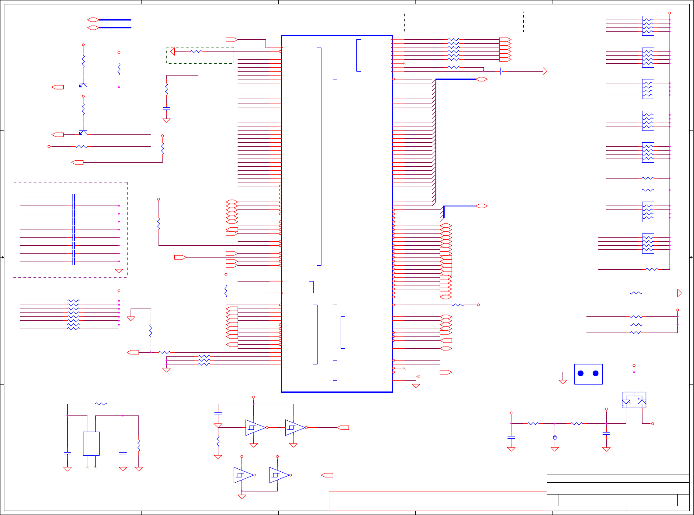Click the lower thick blue bus line legend

(x=115, y=27)
